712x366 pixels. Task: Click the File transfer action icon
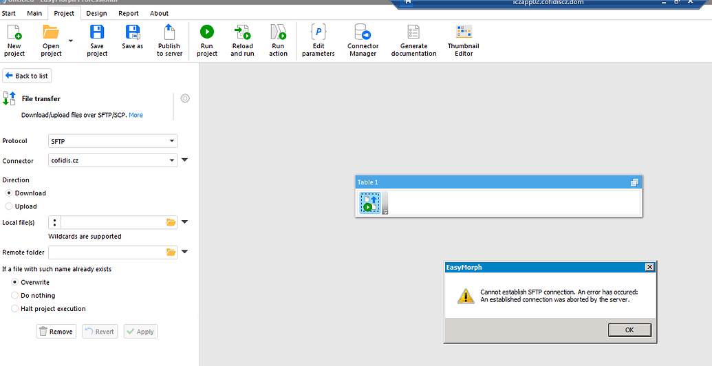click(10, 98)
